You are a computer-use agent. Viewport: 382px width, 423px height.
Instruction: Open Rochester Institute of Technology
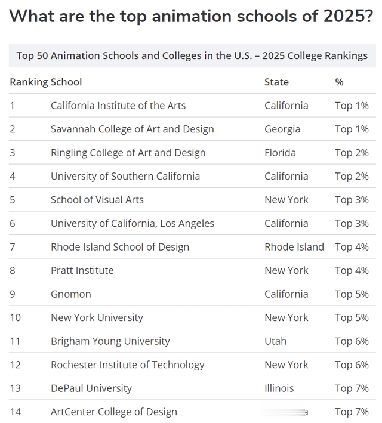click(x=127, y=365)
